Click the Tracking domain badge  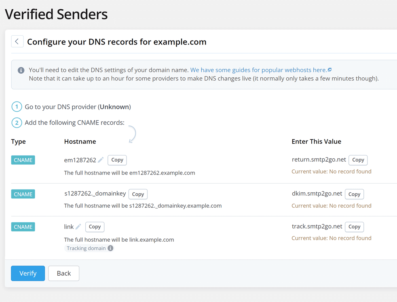pyautogui.click(x=86, y=248)
